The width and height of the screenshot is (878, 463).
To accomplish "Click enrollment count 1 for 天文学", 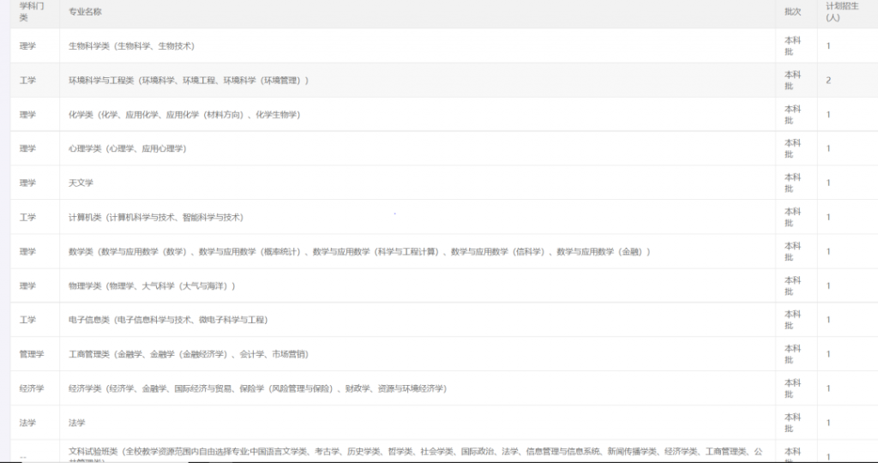I will 828,183.
